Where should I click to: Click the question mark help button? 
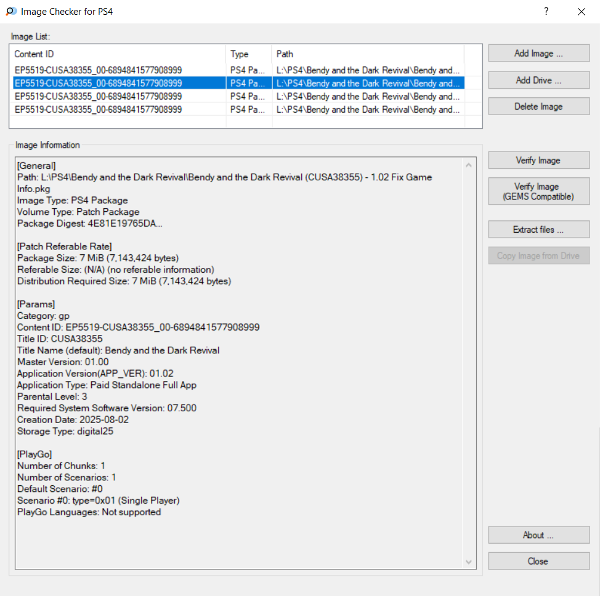click(546, 11)
